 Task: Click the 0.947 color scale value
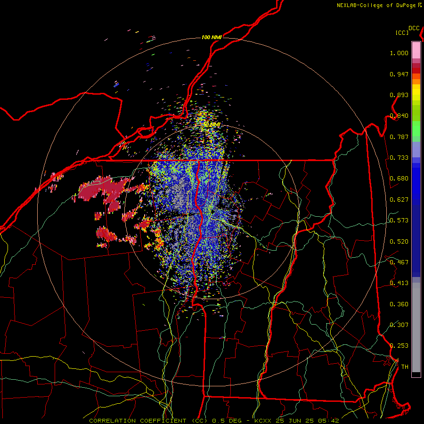[x=399, y=74]
